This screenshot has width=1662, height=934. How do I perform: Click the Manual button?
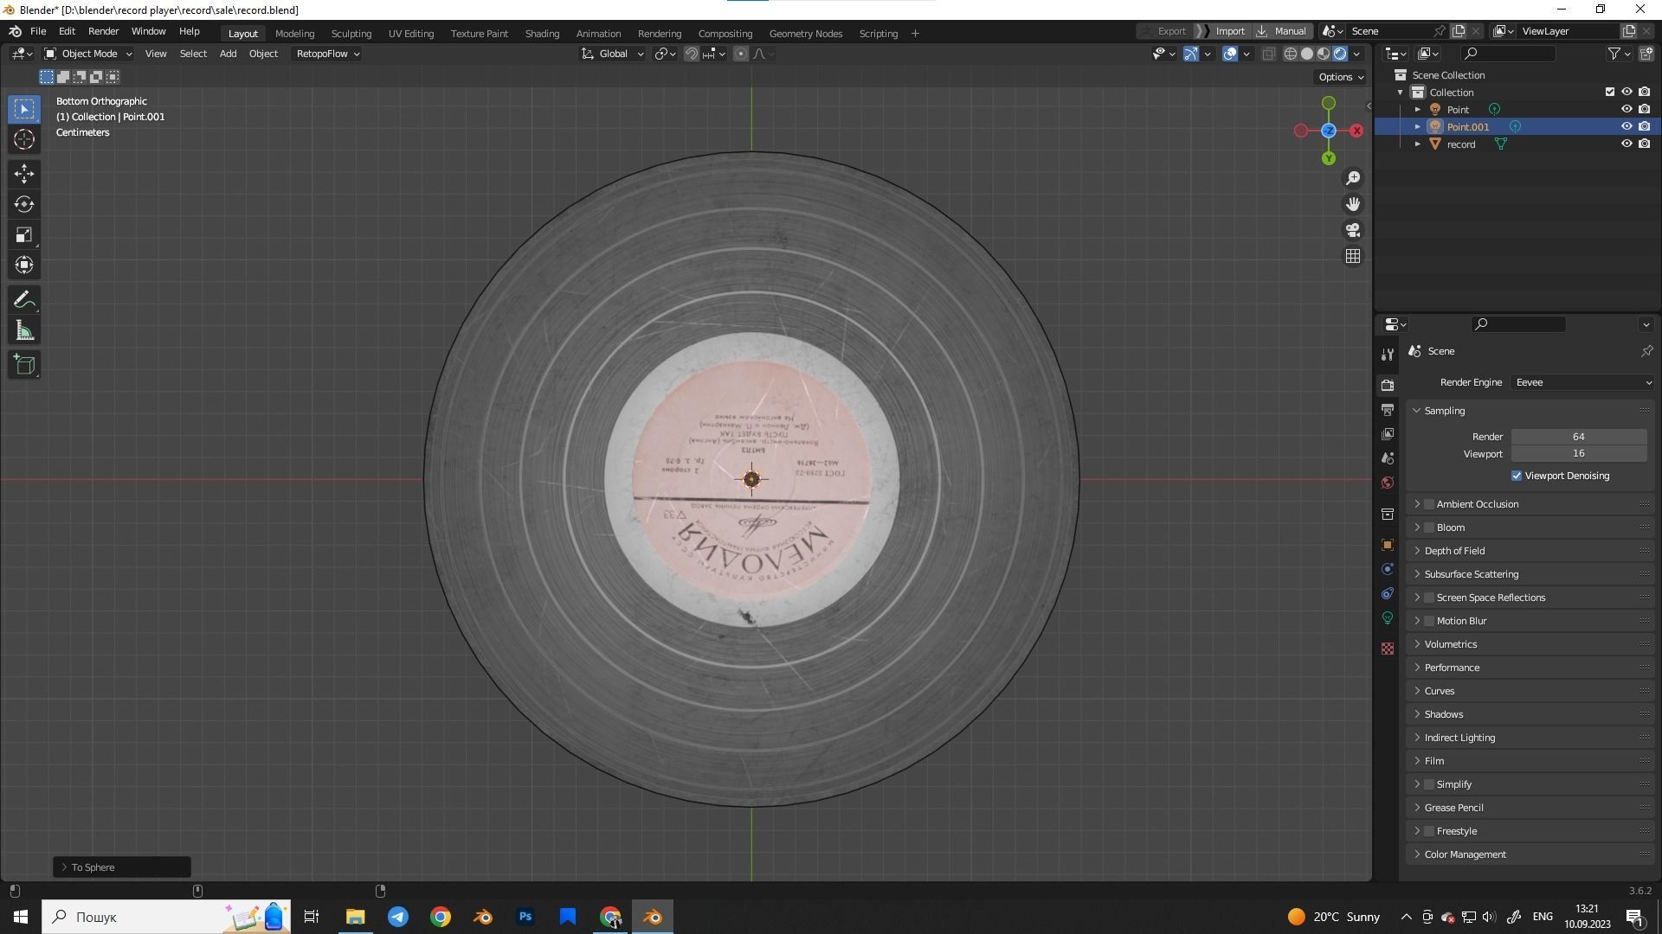tap(1282, 31)
